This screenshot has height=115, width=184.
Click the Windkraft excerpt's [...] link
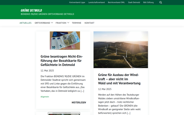click(128, 113)
